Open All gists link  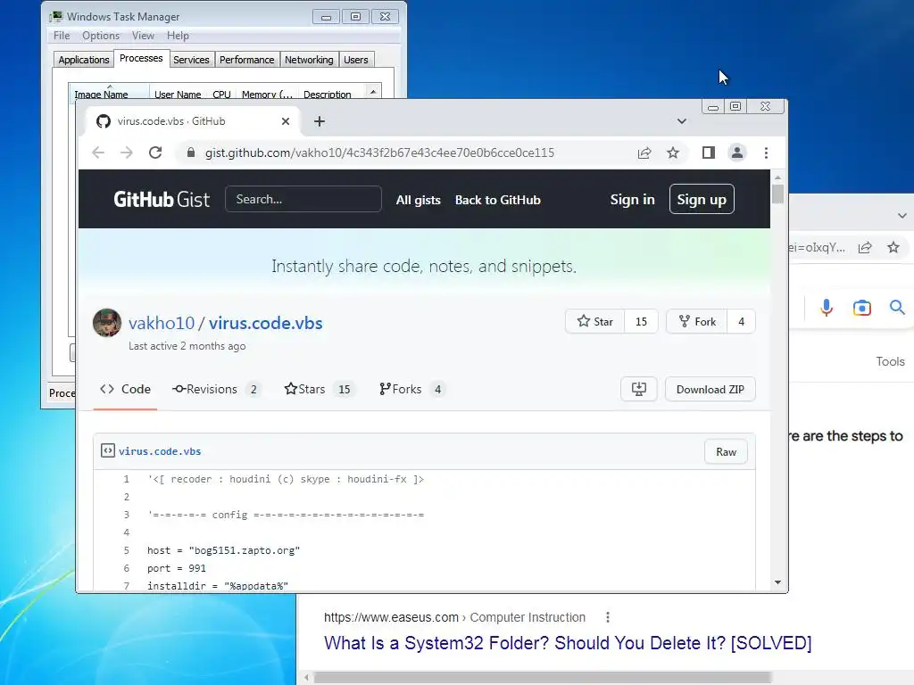click(418, 200)
